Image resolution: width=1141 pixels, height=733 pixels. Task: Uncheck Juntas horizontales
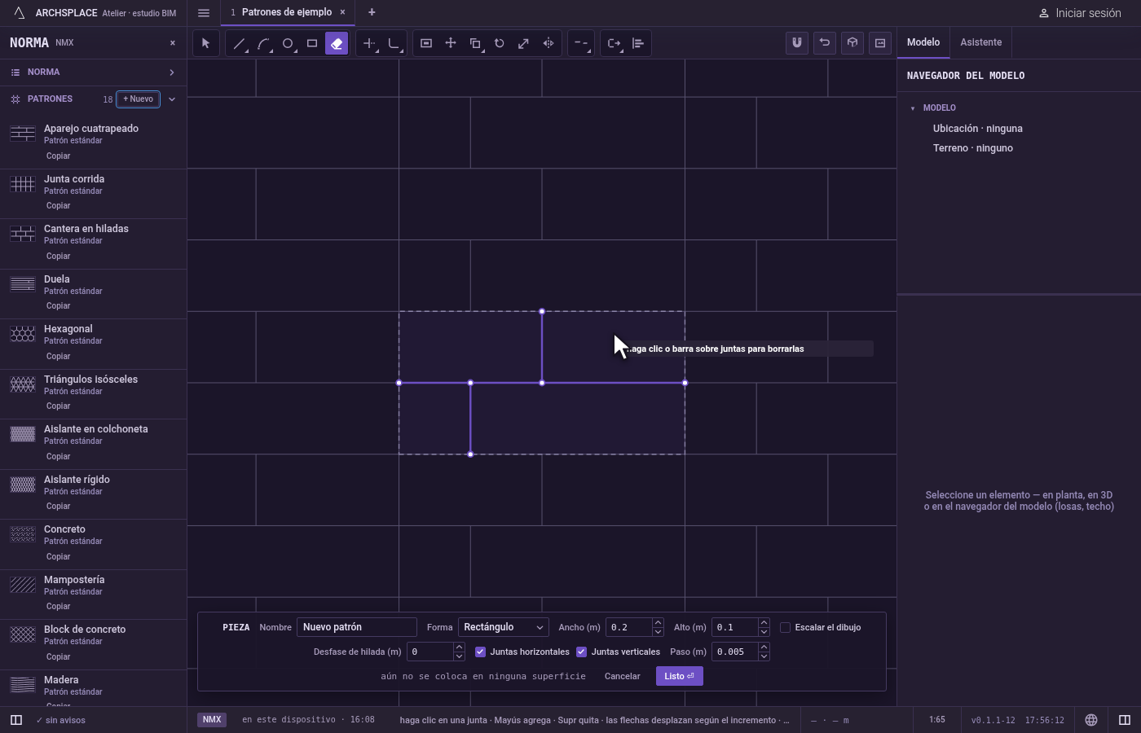click(480, 652)
